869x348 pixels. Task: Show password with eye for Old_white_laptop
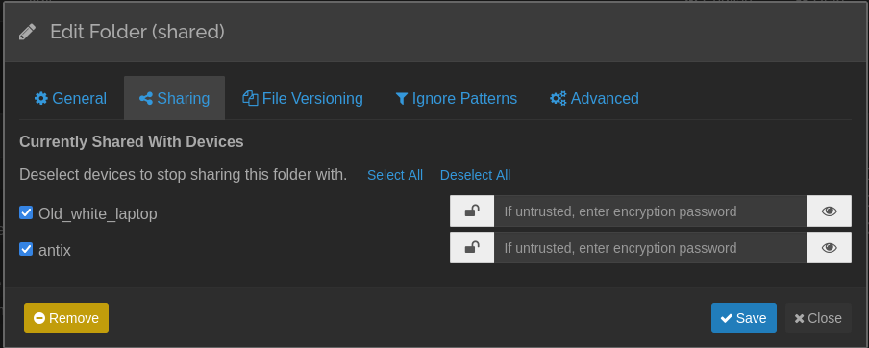coord(829,211)
